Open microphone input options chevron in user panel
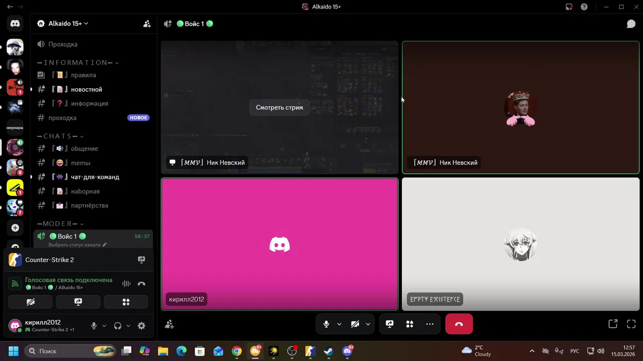 tap(104, 325)
